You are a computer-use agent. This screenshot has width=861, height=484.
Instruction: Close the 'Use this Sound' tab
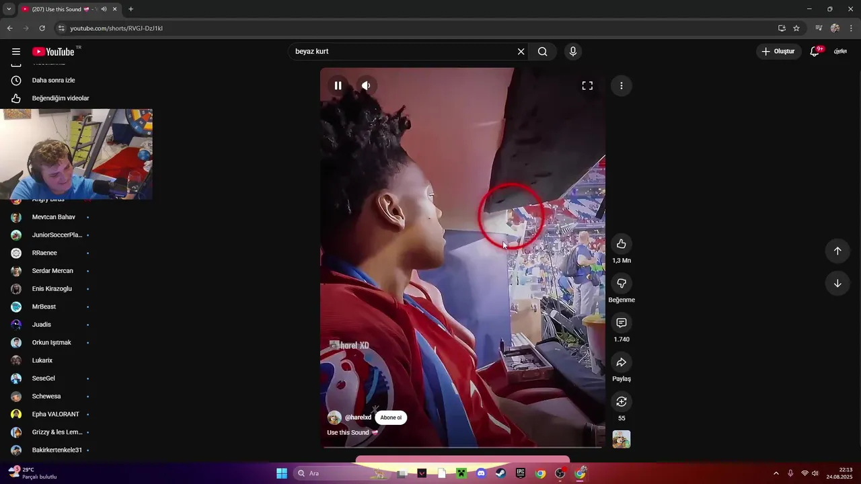[x=114, y=9]
